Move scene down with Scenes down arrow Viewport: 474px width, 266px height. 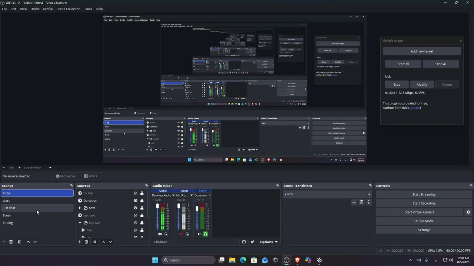click(35, 242)
